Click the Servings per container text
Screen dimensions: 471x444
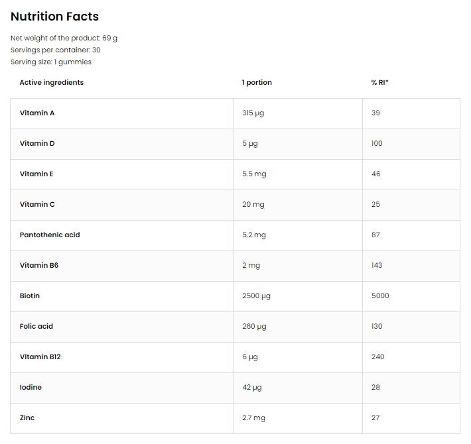pos(56,50)
